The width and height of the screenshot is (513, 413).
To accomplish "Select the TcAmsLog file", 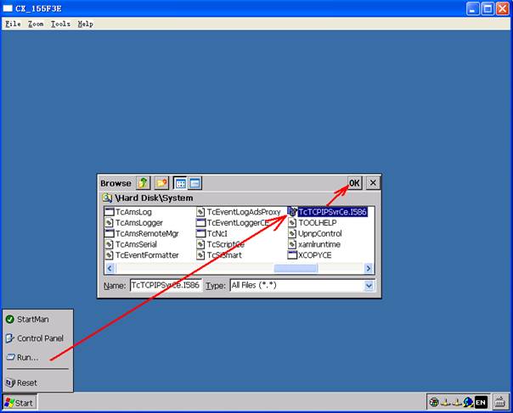I will (132, 212).
